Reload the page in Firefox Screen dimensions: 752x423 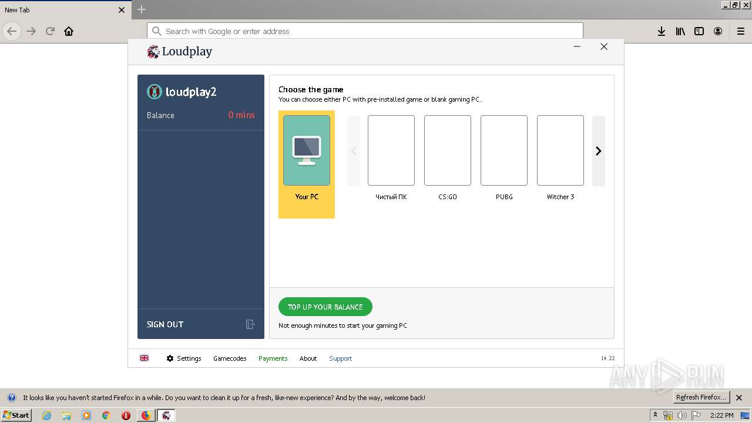click(51, 31)
